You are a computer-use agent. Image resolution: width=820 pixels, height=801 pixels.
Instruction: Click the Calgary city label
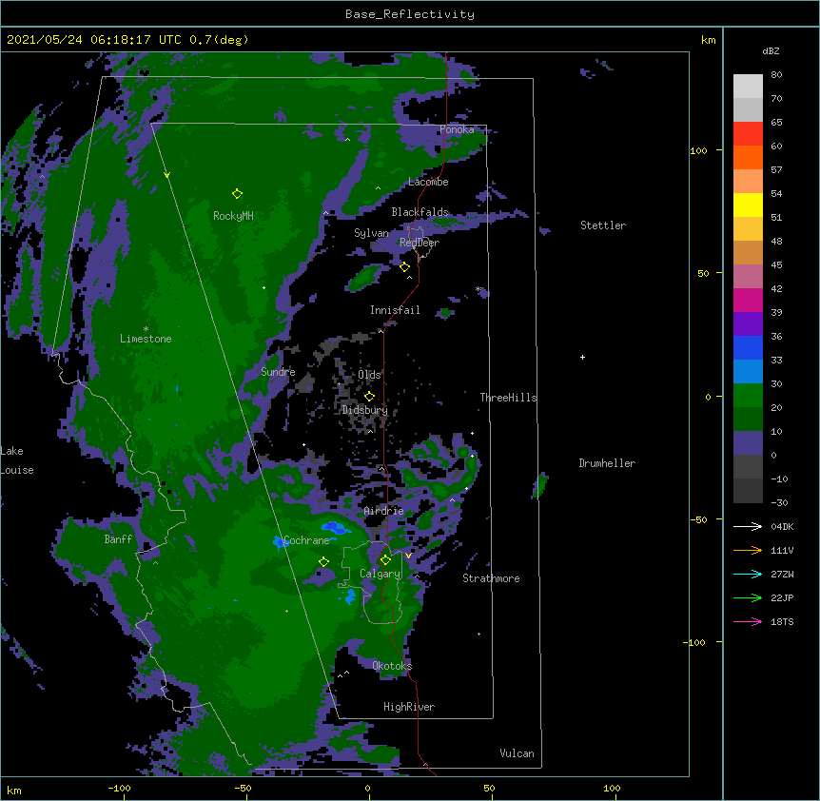380,574
